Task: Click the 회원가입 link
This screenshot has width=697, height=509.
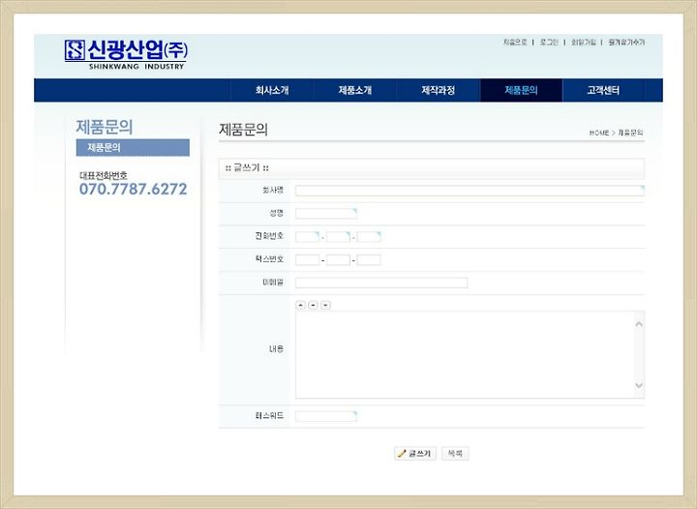Action: [x=583, y=43]
